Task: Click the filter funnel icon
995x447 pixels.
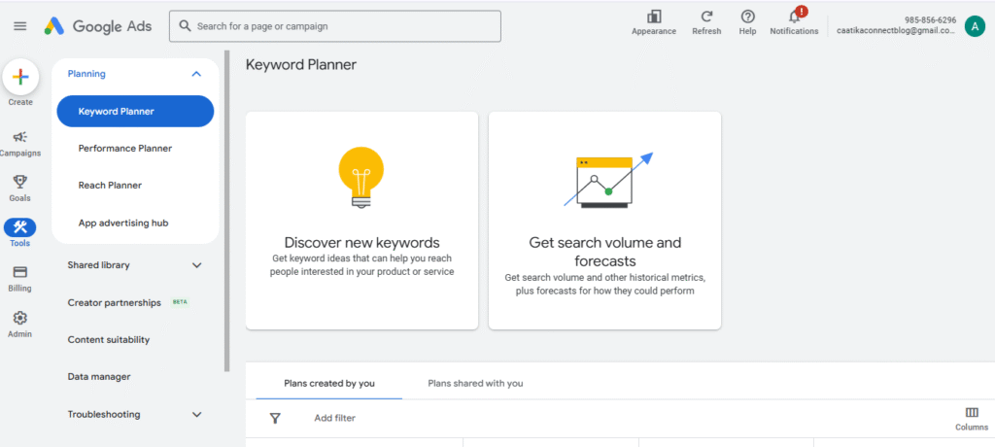Action: (x=275, y=418)
